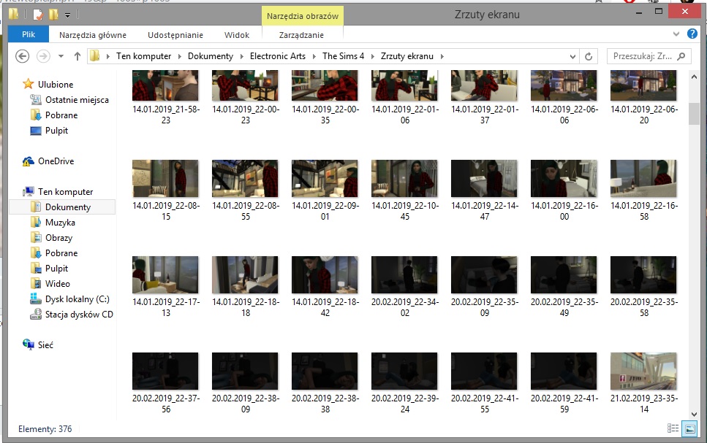The image size is (707, 443).
Task: Focus the Przeszukaj search field
Action: pos(649,56)
